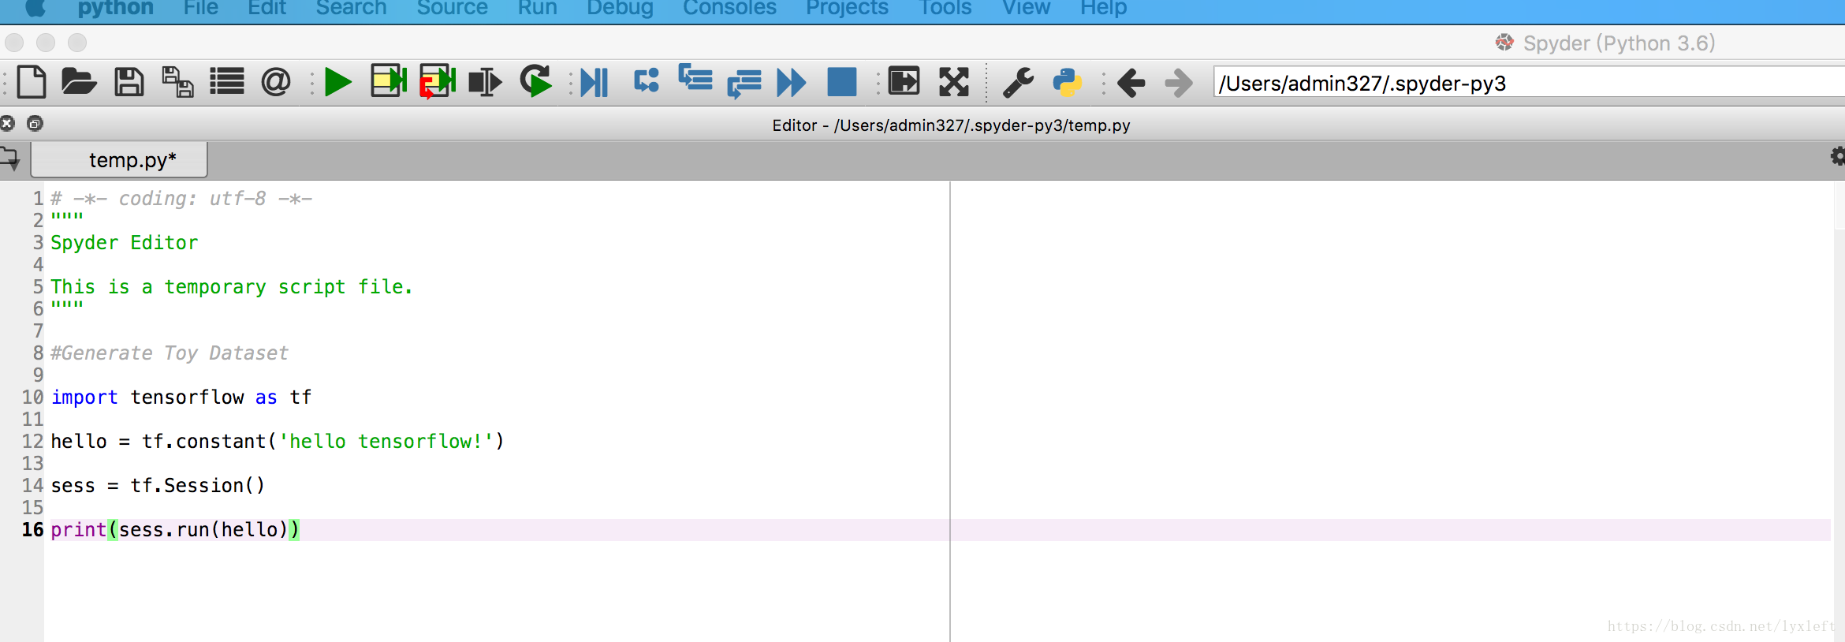Image resolution: width=1845 pixels, height=642 pixels.
Task: Open the Consoles menu
Action: tap(729, 8)
